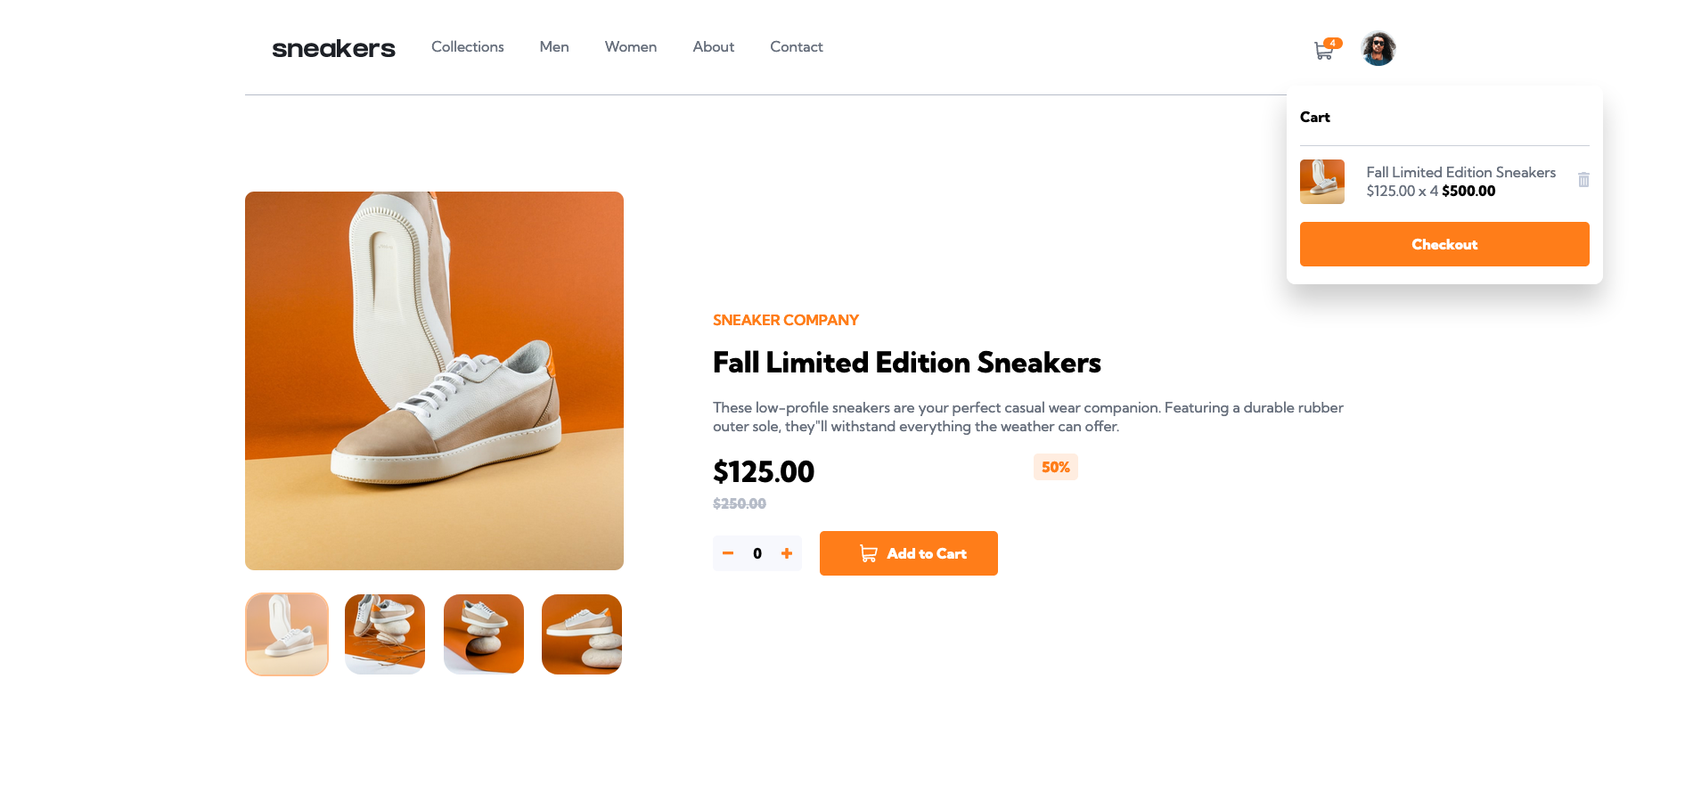
Task: Open the Collections menu item
Action: click(468, 46)
